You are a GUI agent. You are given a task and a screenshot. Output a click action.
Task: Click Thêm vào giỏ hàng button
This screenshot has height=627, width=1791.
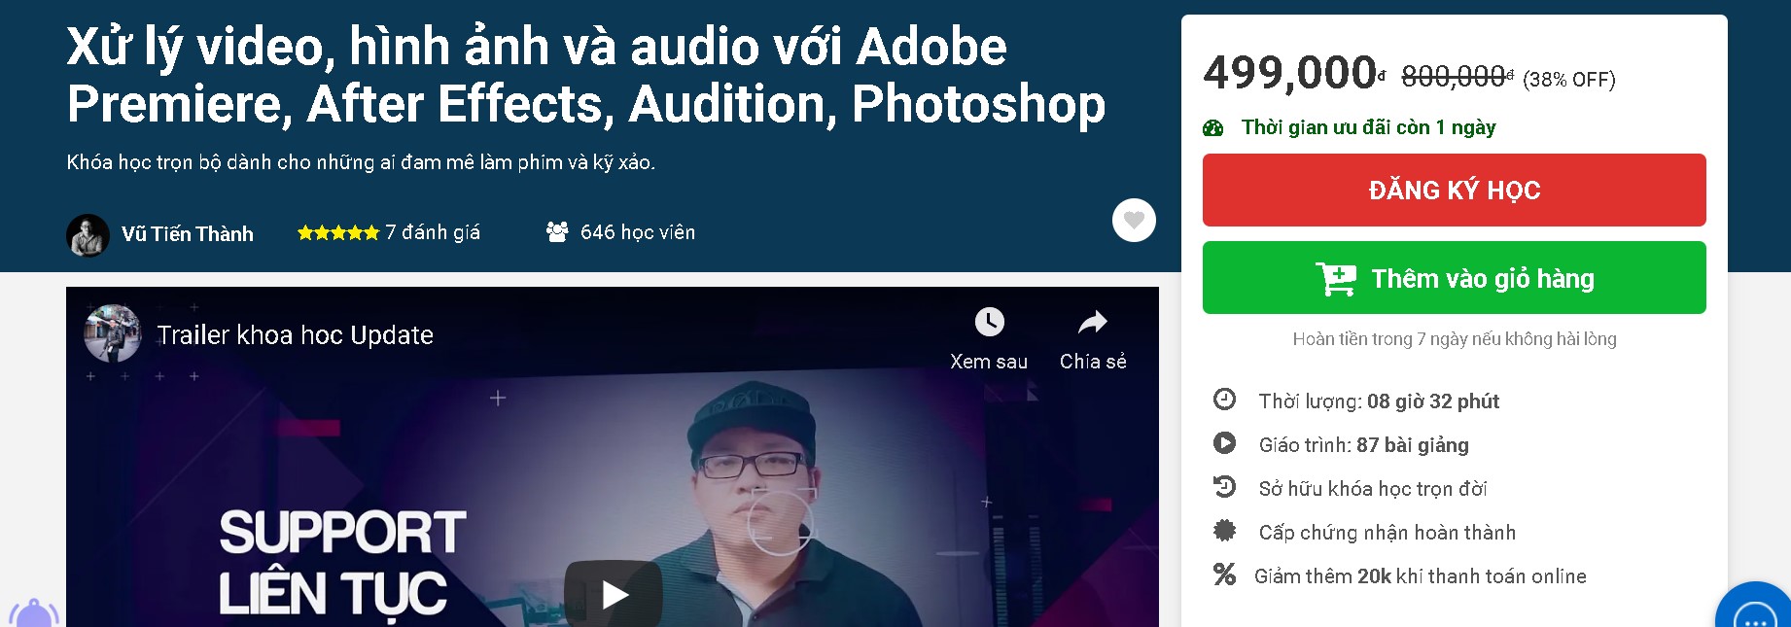point(1454,277)
